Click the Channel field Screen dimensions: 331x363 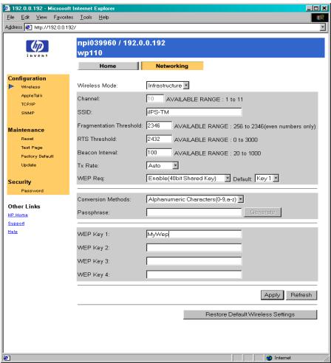[x=155, y=99]
